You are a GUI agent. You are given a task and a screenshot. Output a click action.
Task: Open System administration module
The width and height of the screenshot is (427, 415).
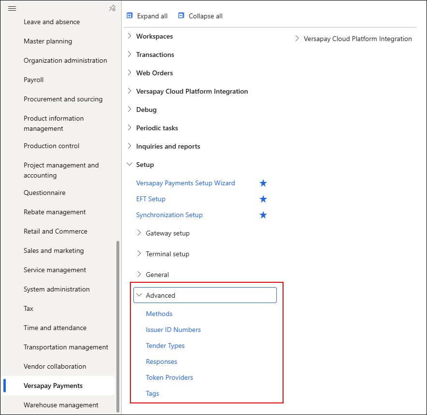57,289
